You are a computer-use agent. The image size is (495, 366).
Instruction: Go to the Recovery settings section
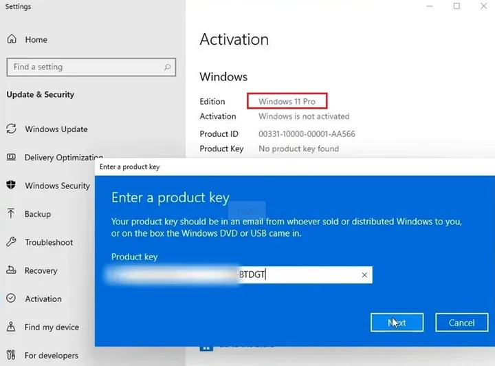(41, 270)
